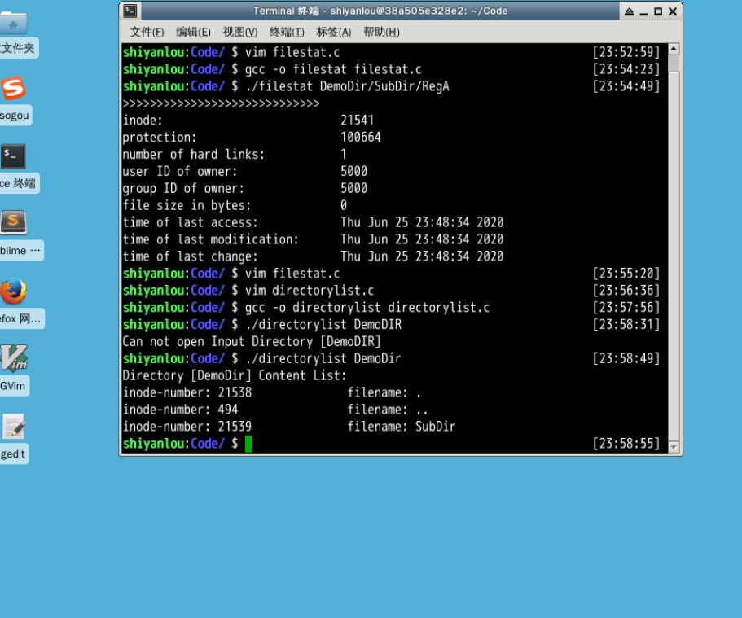This screenshot has width=742, height=618.
Task: Open the 标签(A) menu
Action: tap(334, 33)
